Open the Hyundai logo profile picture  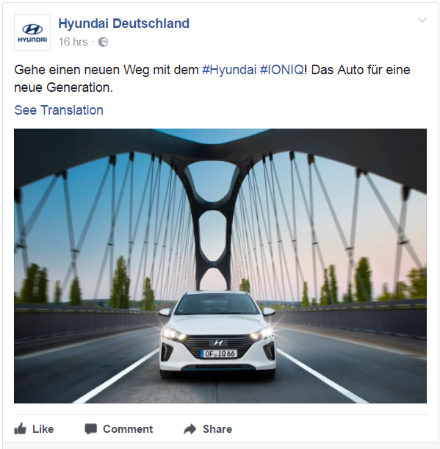tap(32, 32)
